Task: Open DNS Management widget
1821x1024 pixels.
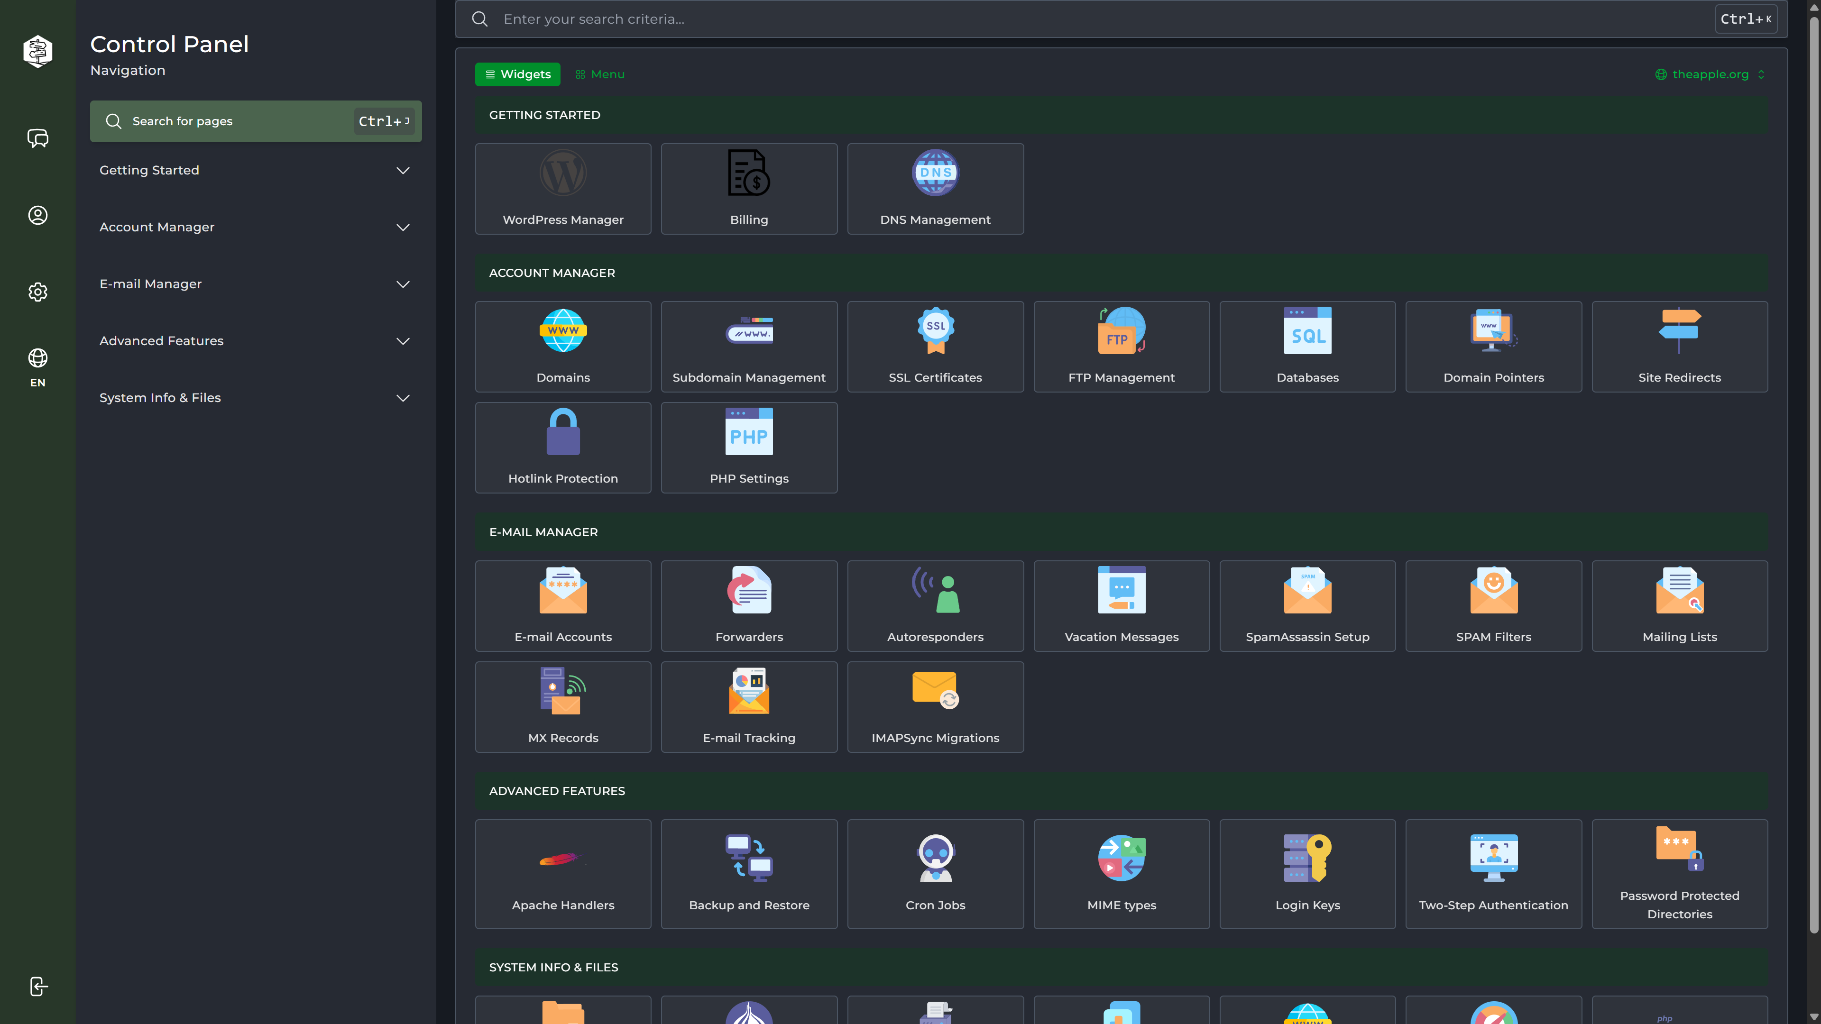Action: tap(935, 189)
